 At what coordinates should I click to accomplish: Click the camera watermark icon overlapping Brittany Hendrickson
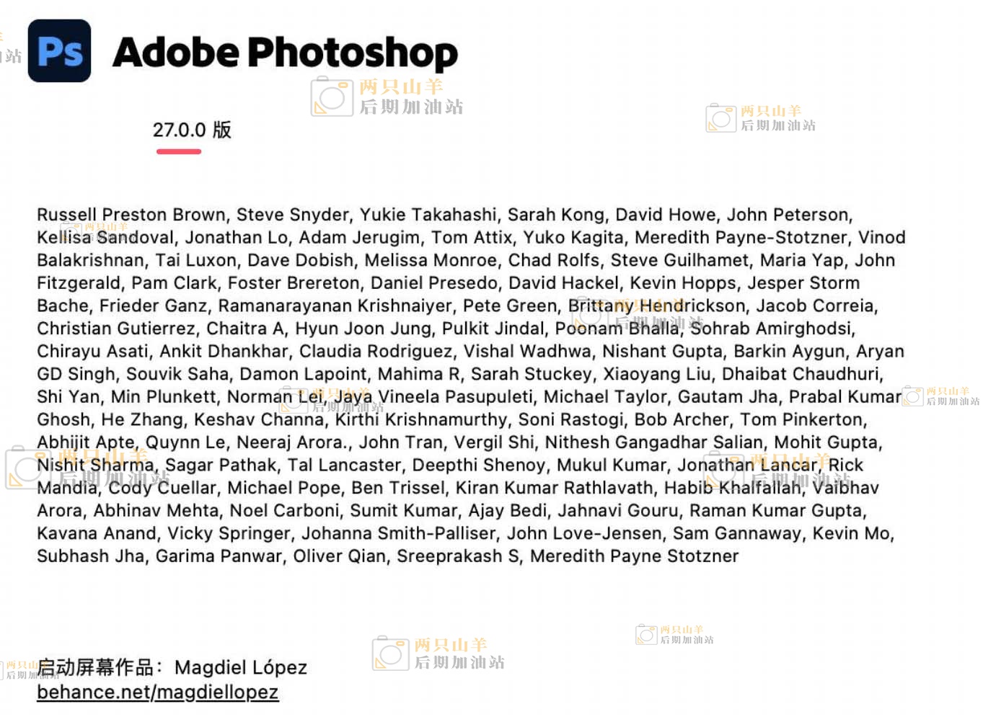(x=589, y=313)
